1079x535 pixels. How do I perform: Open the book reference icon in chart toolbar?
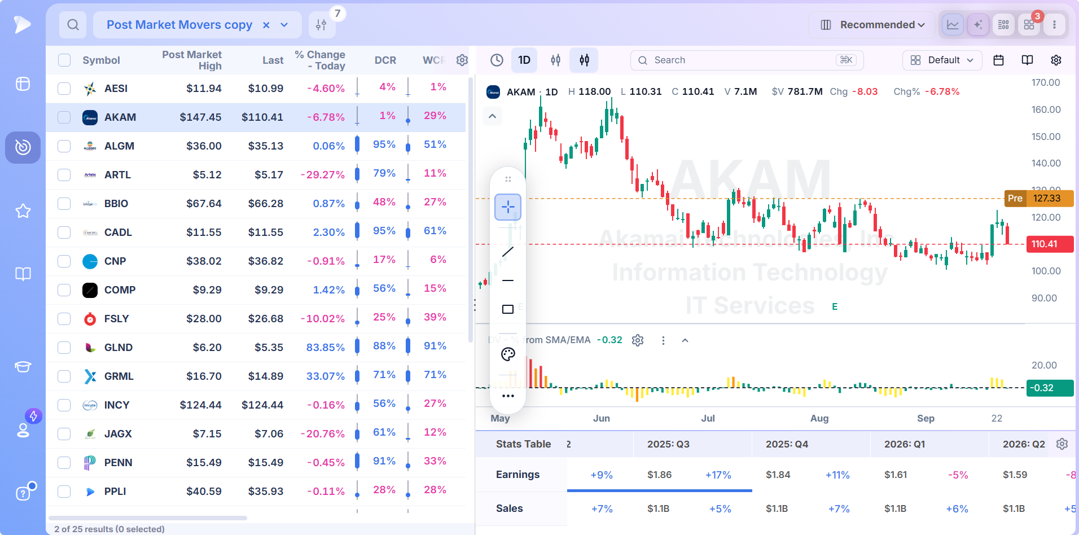pyautogui.click(x=1027, y=60)
